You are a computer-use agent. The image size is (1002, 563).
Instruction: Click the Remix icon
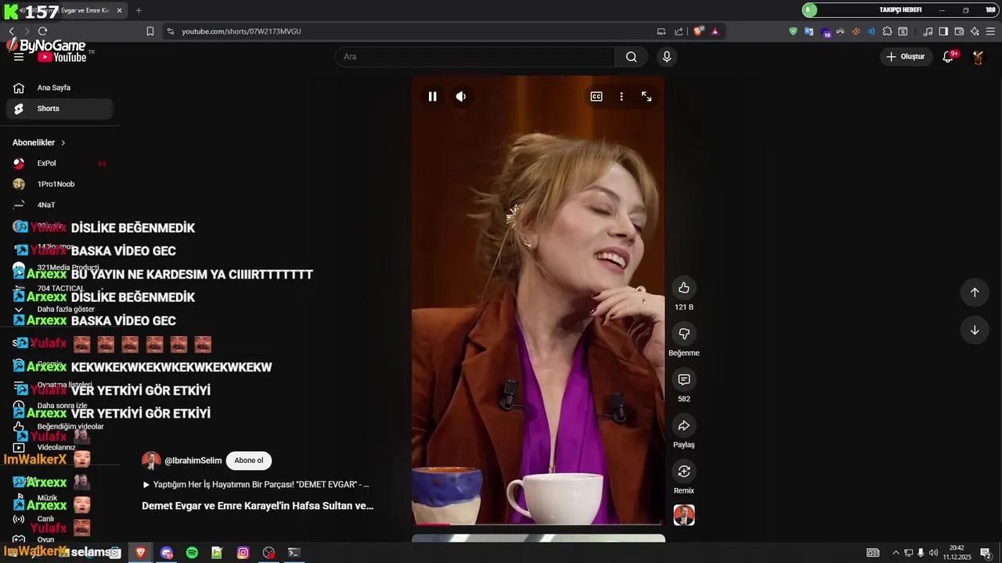pyautogui.click(x=684, y=472)
